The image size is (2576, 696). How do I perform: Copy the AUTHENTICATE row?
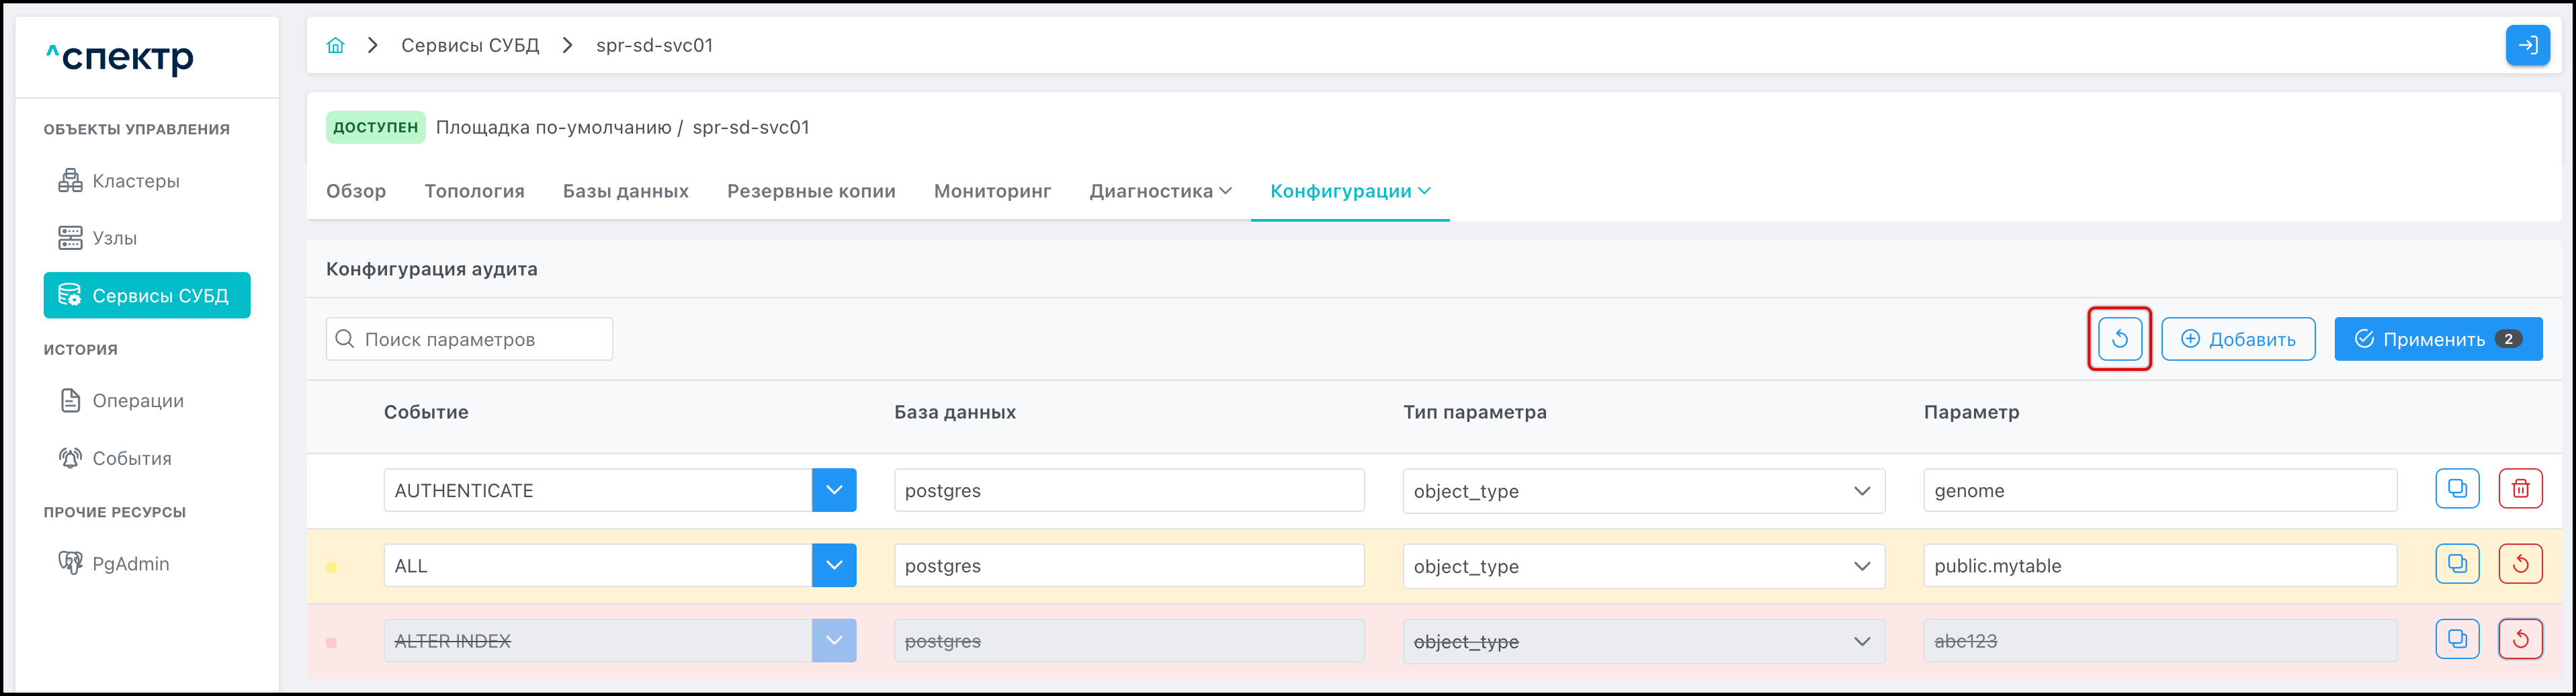tap(2456, 489)
